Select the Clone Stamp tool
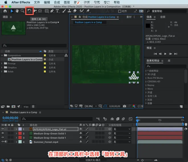Image resolution: width=188 pixels, height=162 pixels. point(69,11)
